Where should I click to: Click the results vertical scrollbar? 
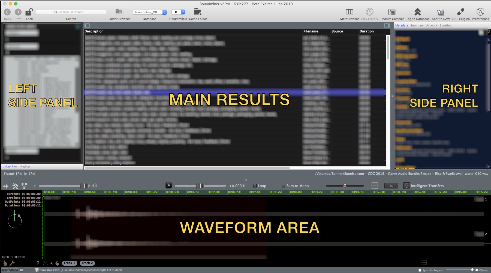[388, 48]
